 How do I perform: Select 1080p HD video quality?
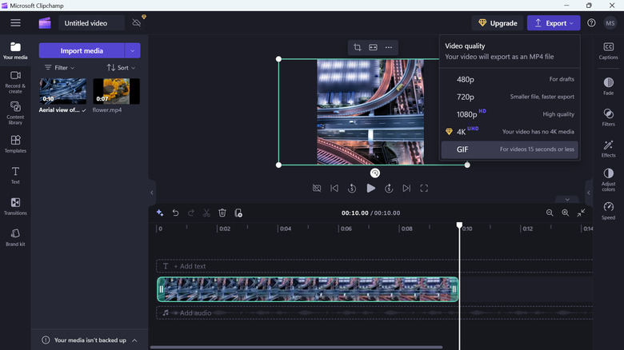(x=510, y=114)
